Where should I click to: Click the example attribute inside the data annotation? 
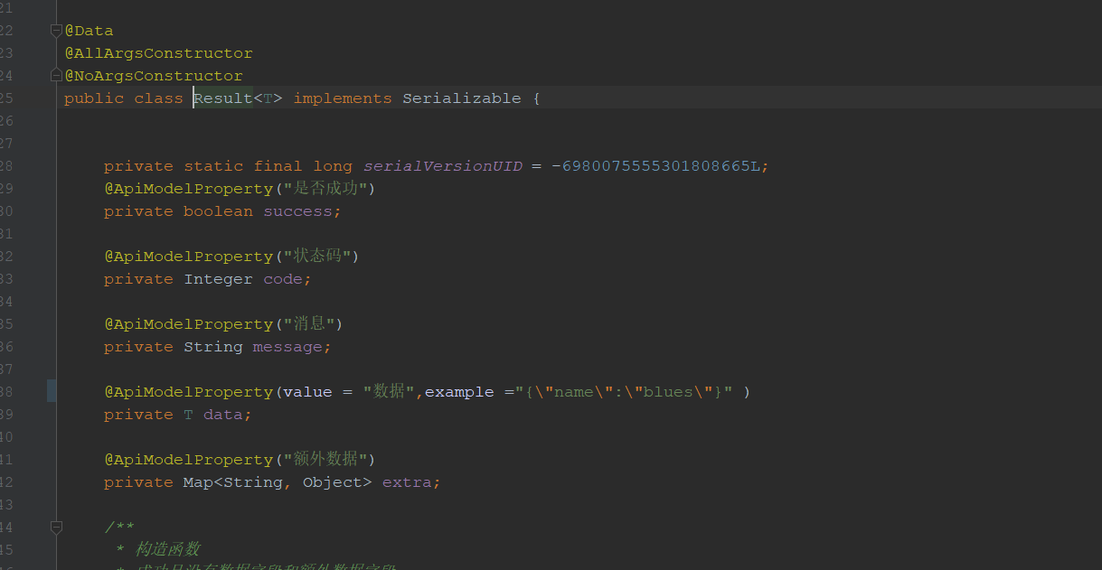(x=459, y=391)
